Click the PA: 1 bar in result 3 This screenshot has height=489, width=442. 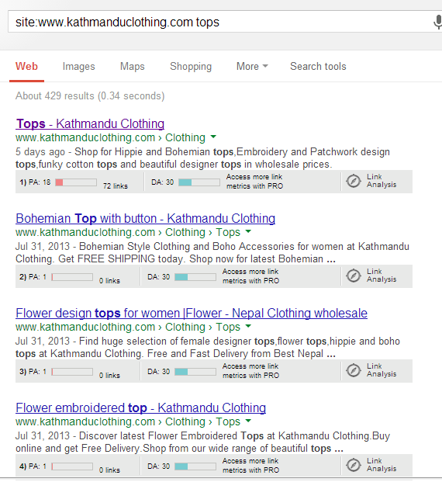coord(72,372)
